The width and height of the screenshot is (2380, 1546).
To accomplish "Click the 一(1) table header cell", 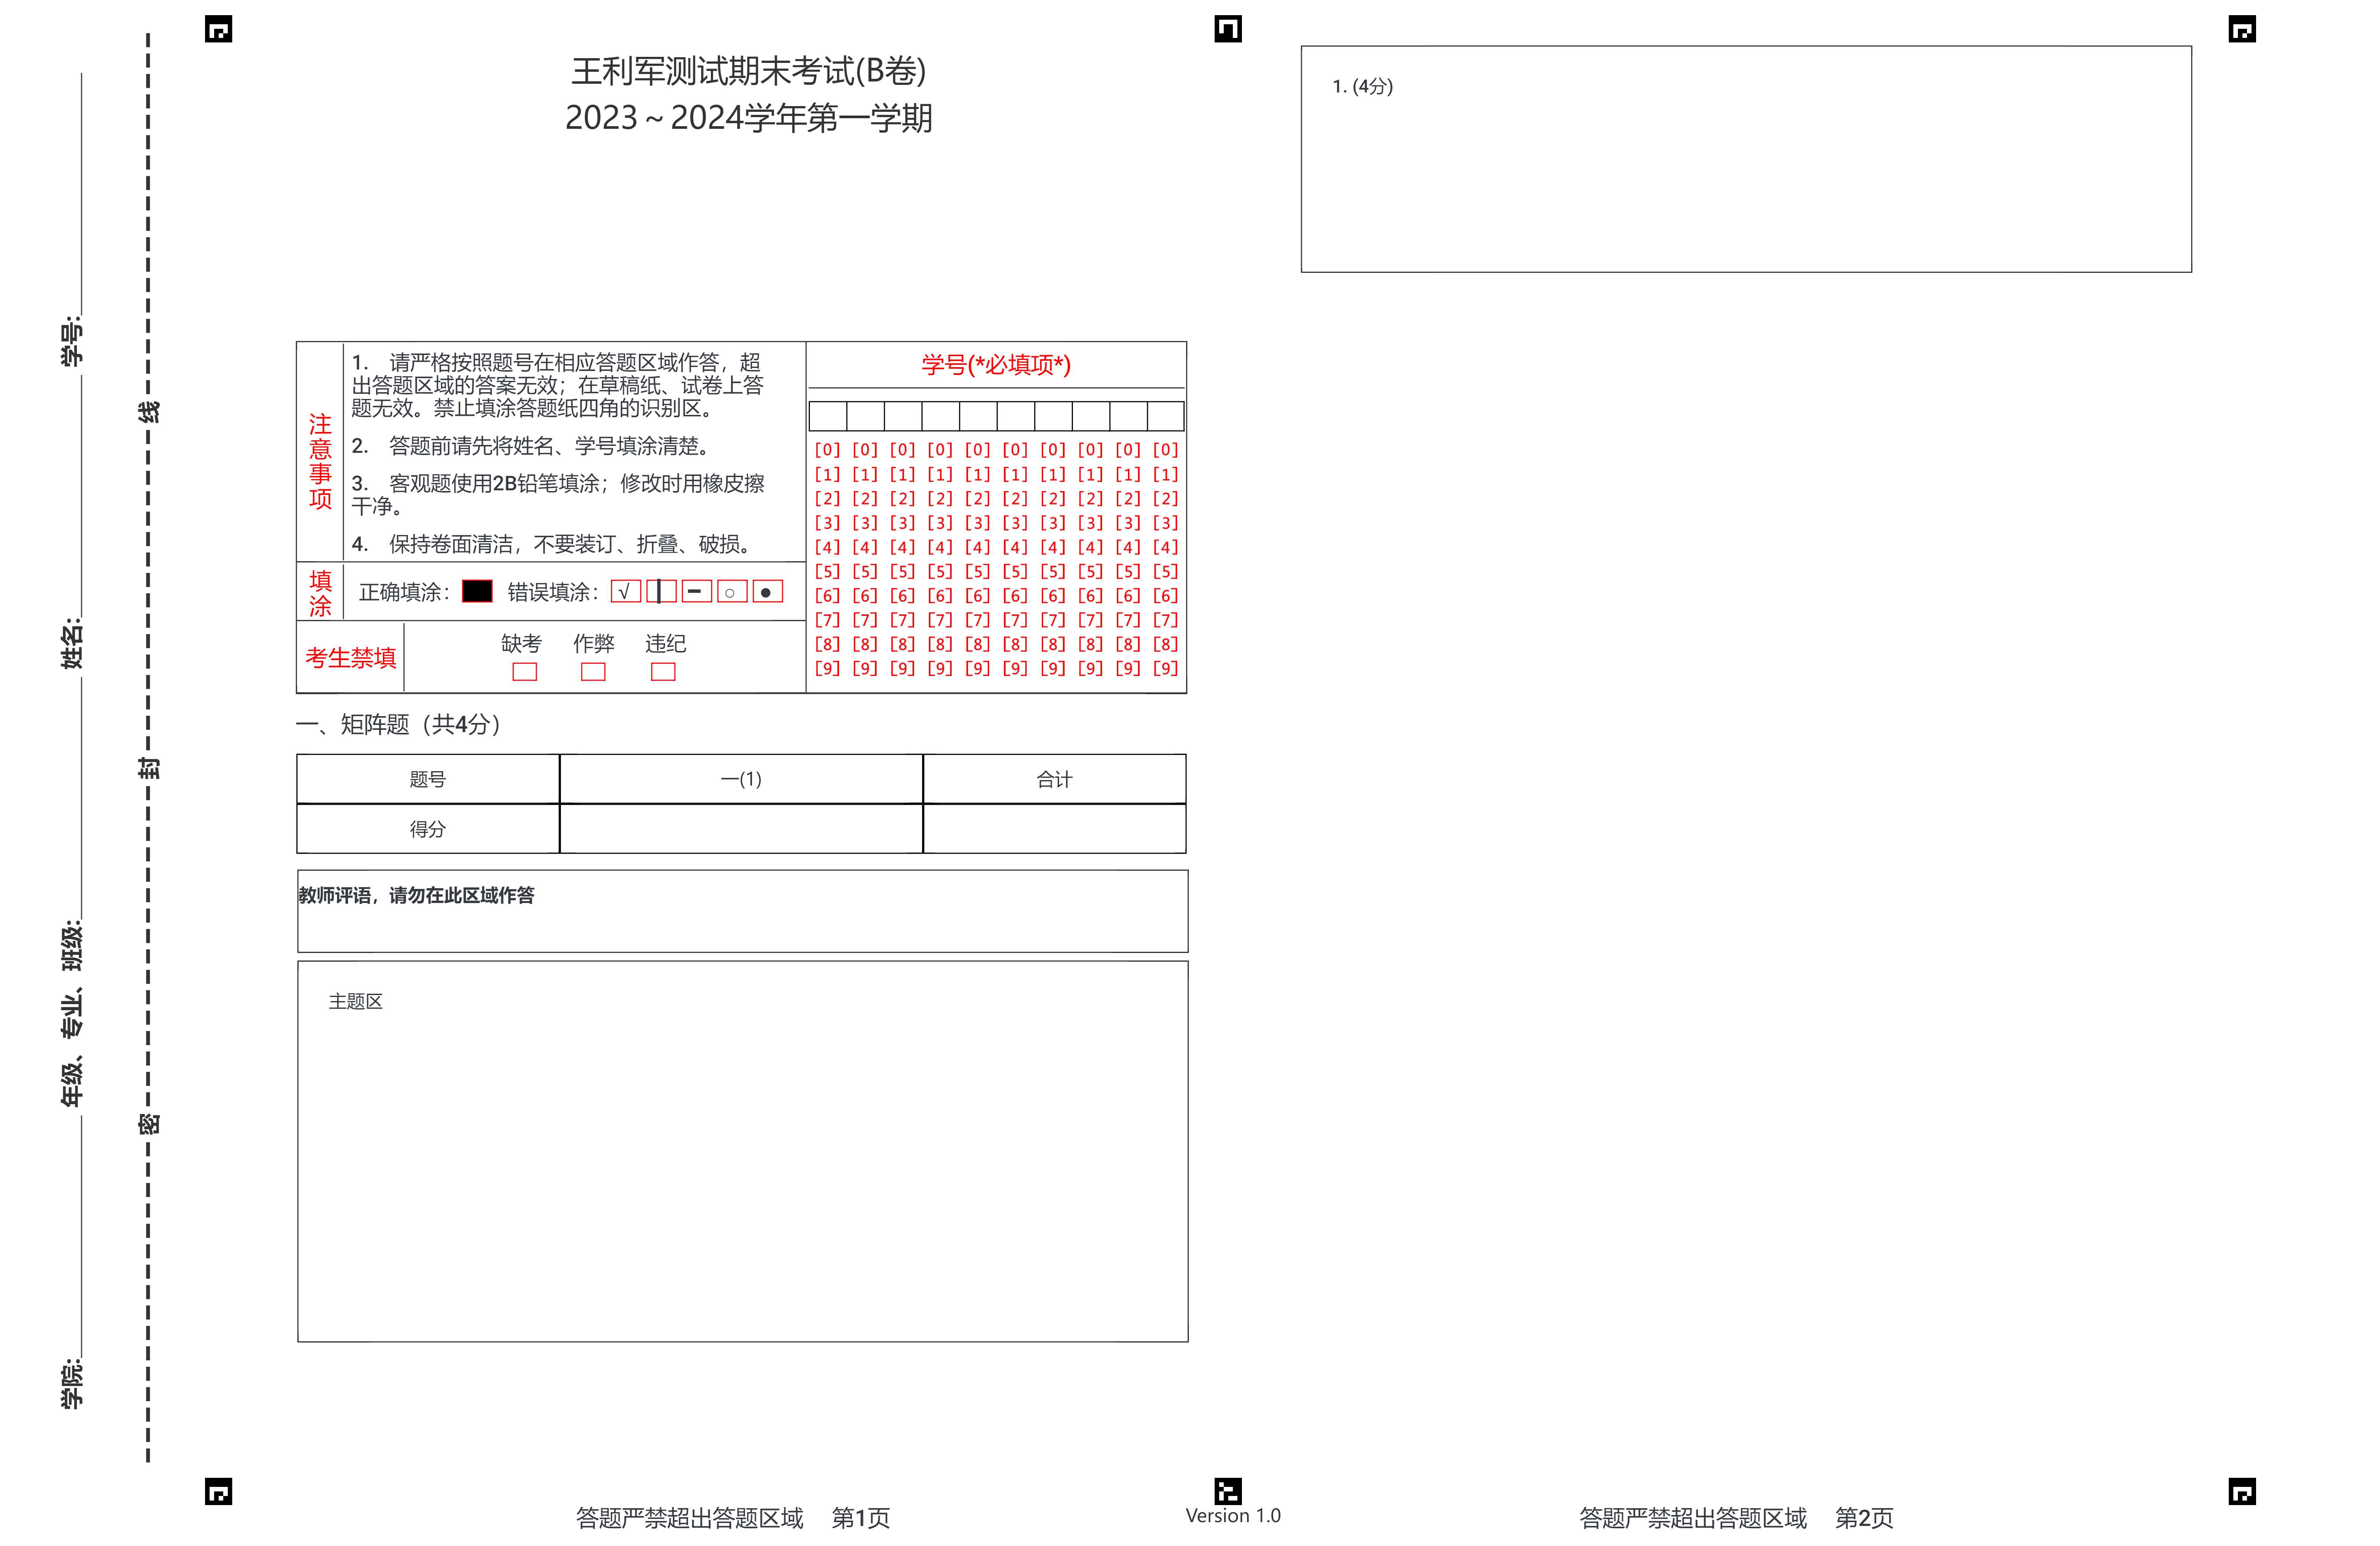I will [741, 779].
